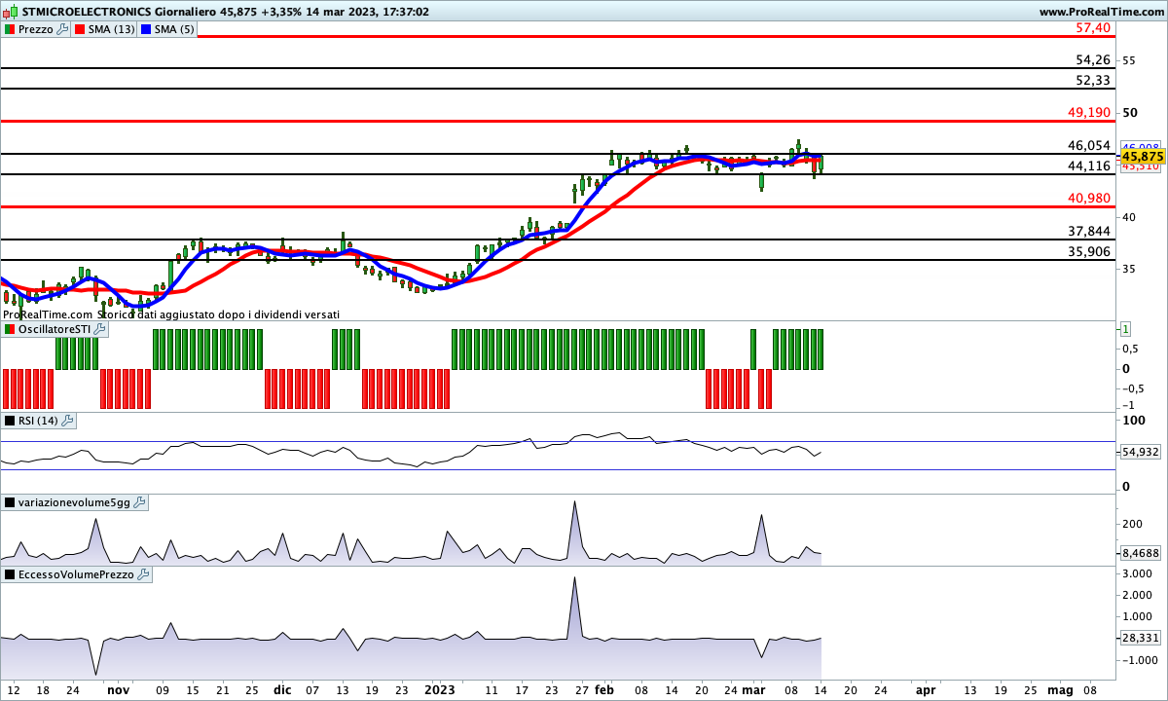
Task: Select the SMA (13) indicator label
Action: point(111,29)
